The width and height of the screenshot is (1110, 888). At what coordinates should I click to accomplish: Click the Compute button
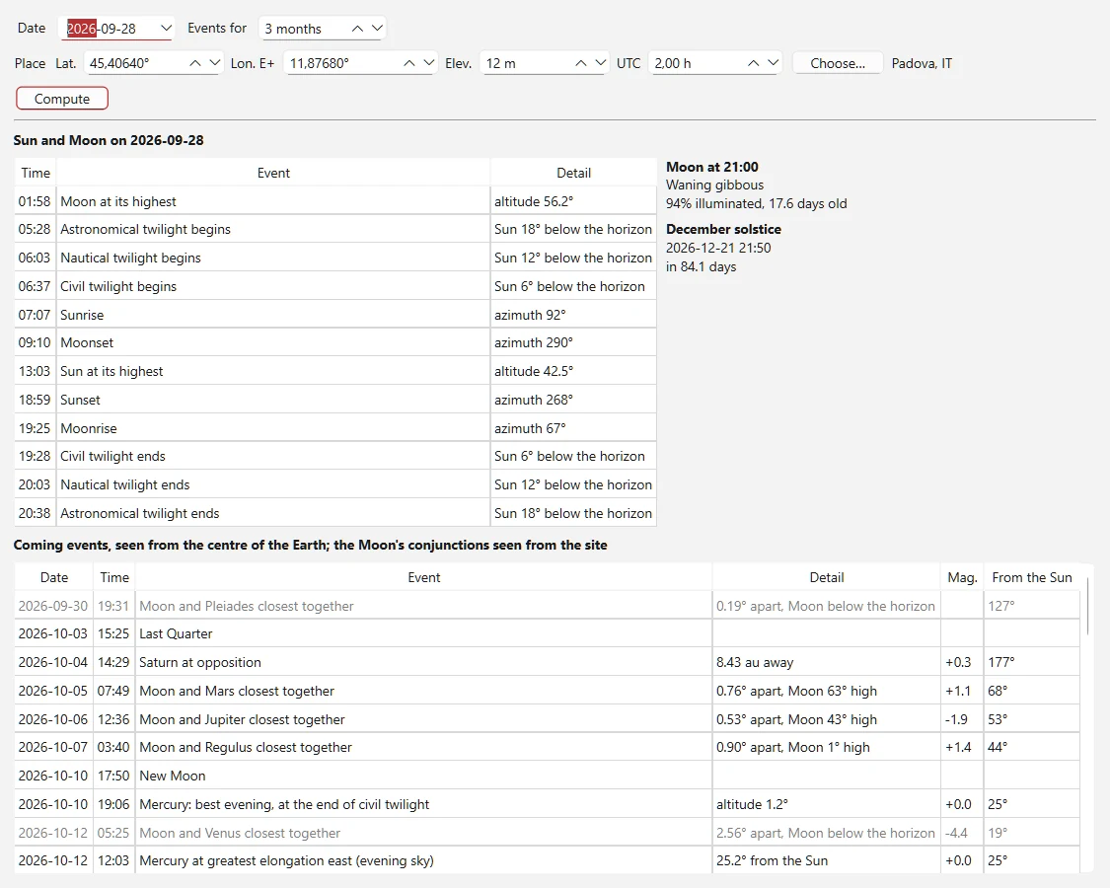(62, 99)
